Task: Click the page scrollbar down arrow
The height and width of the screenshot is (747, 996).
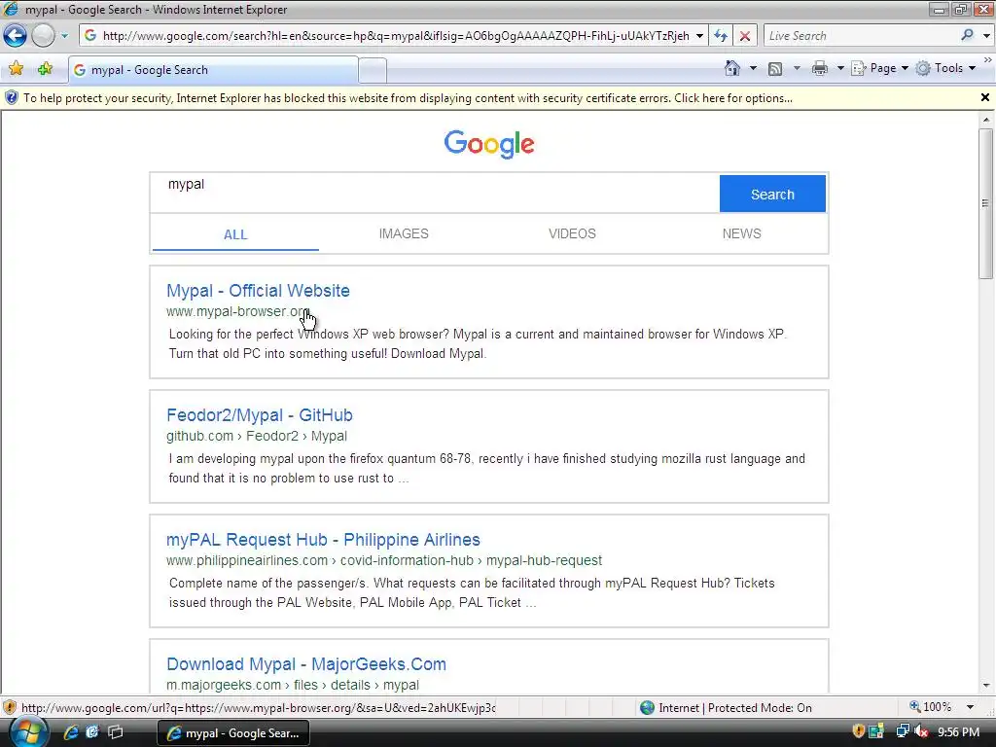Action: 986,686
